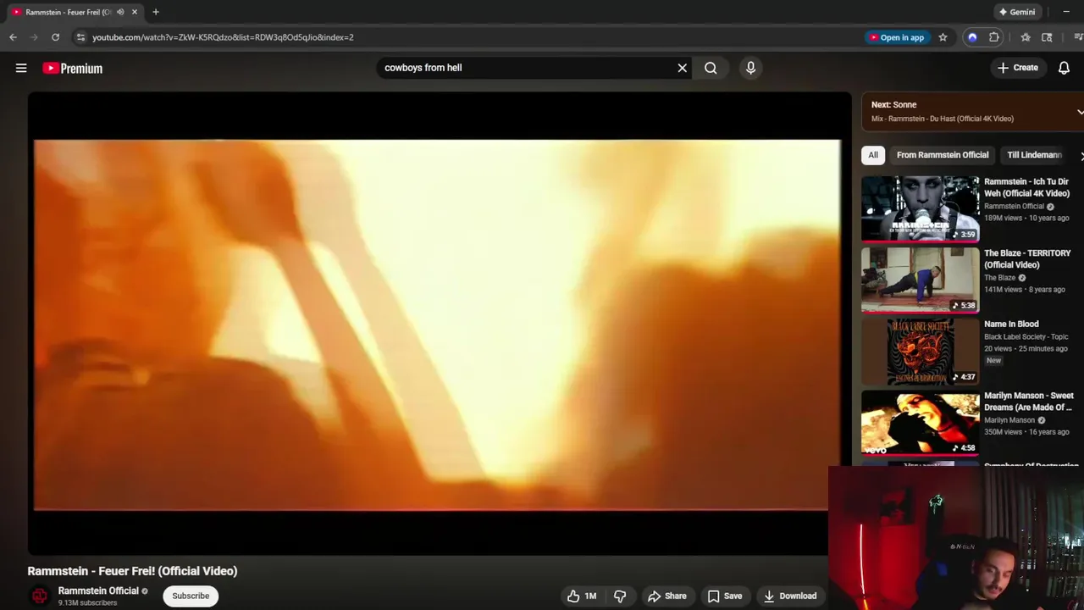Like the video (1M)
The image size is (1084, 610).
(x=582, y=596)
